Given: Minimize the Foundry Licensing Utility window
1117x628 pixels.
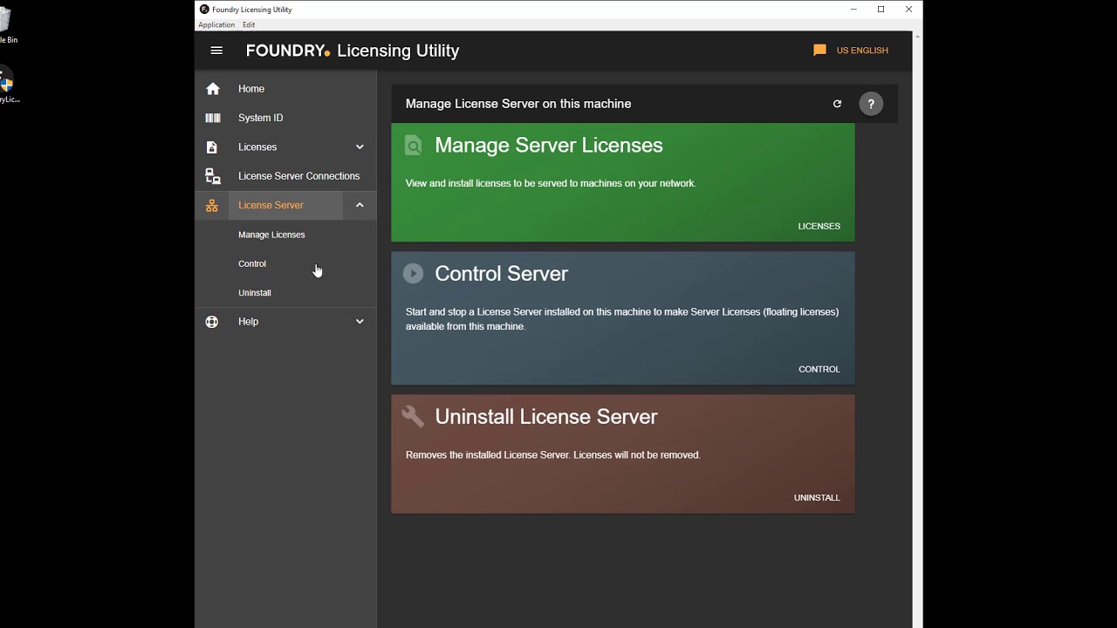Looking at the screenshot, I should coord(853,9).
